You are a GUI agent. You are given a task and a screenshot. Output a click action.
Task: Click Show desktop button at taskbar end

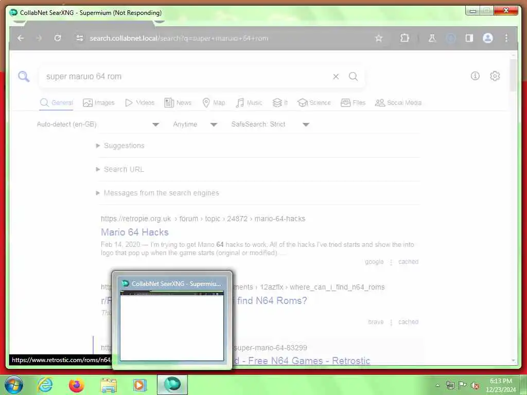coord(523,385)
